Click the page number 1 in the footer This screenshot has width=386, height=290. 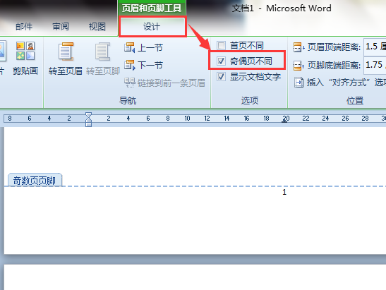[x=284, y=192]
